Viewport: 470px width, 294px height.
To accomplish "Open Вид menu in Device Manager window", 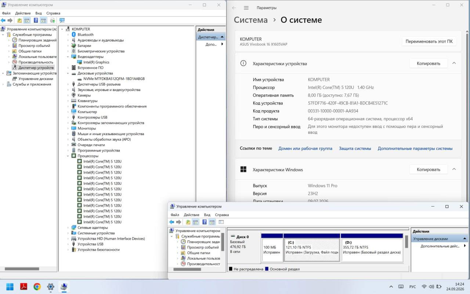I will 39,13.
